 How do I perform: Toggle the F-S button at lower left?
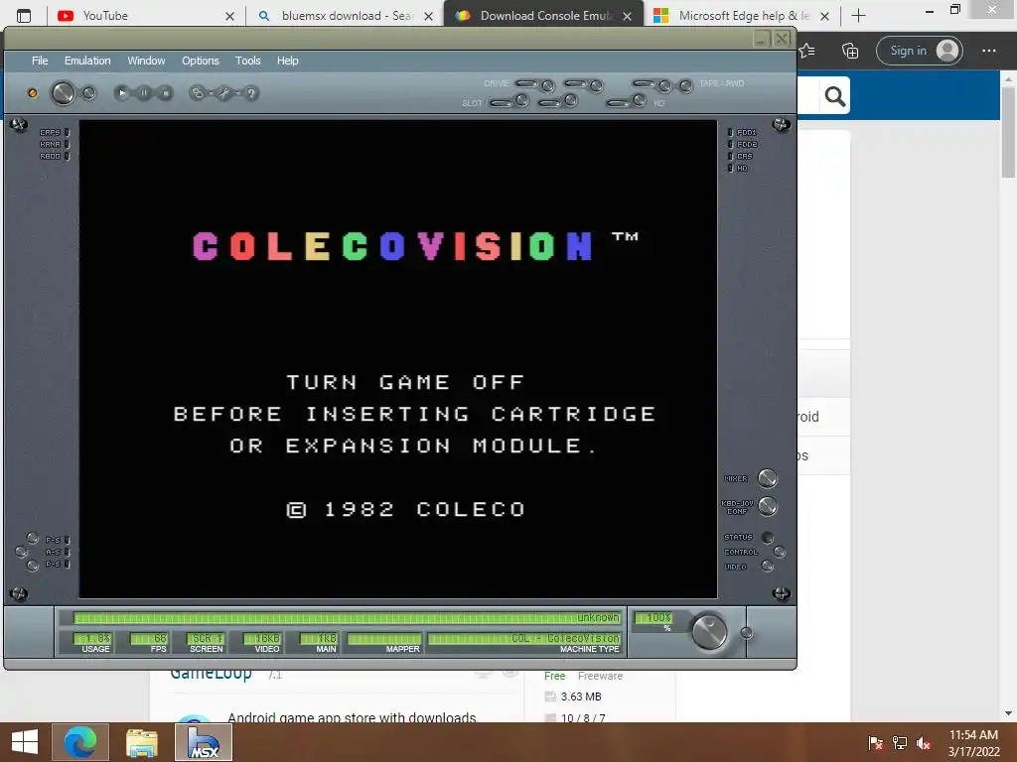(33, 538)
